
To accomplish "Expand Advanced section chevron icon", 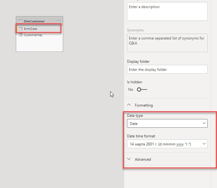I will [129, 159].
